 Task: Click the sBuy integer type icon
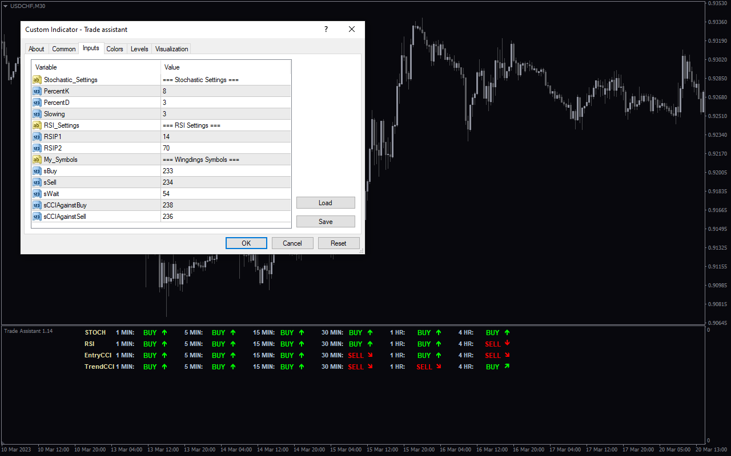click(x=37, y=171)
